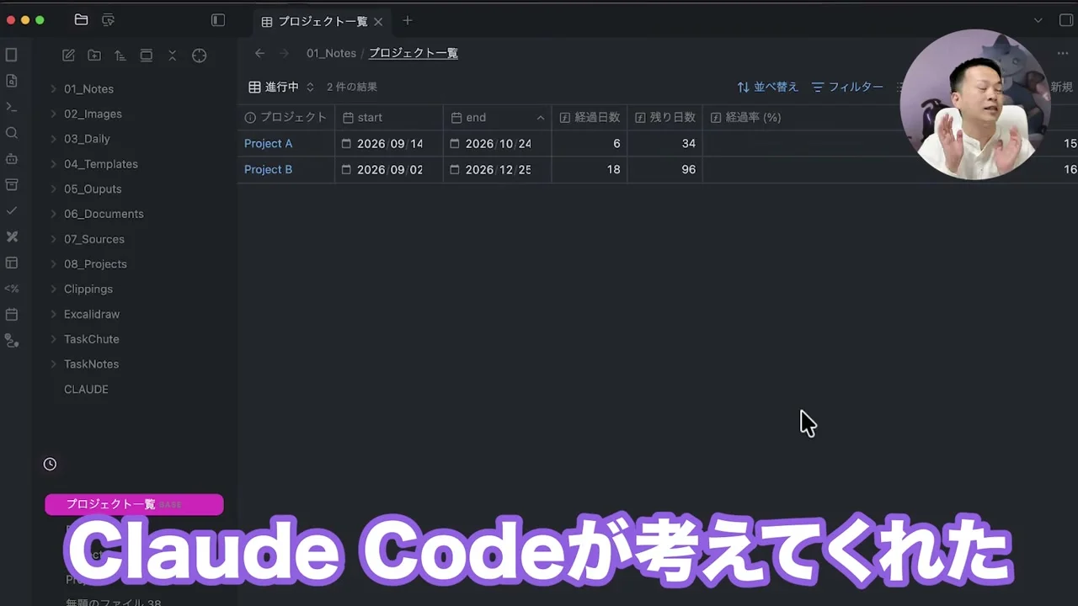1078x606 pixels.
Task: Select the CLAUDE file in explorer
Action: 86,390
